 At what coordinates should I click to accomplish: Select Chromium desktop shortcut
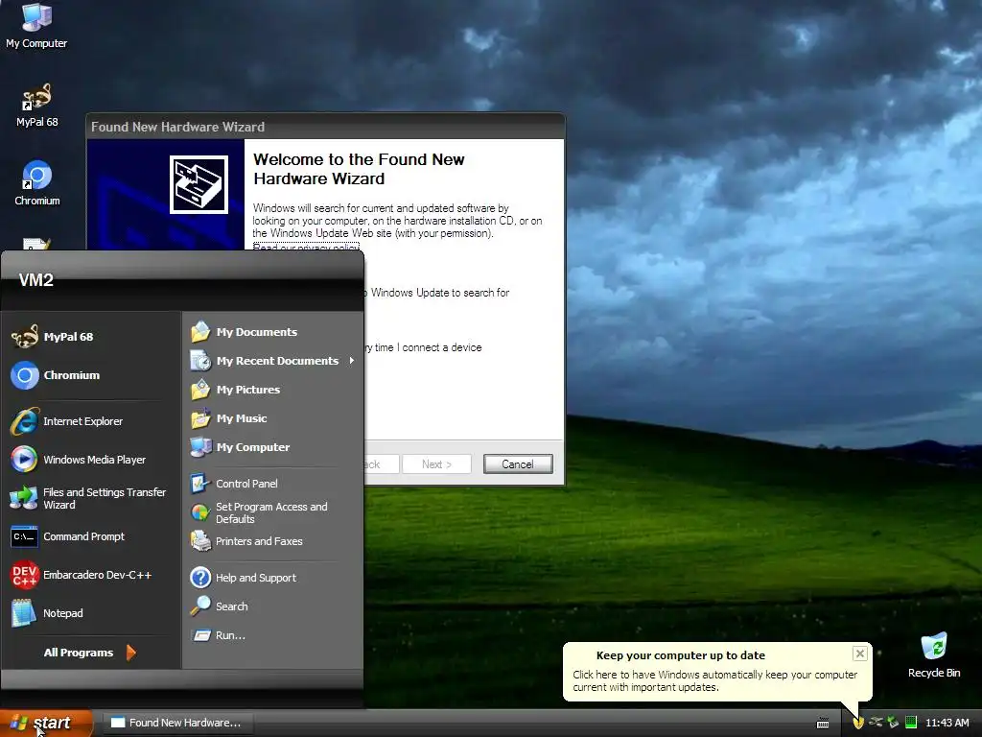(37, 183)
